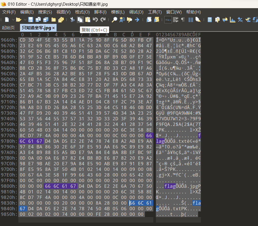Screen dimensions: 258x226
Task: Open the 脚本(I) menu
Action: [100, 12]
